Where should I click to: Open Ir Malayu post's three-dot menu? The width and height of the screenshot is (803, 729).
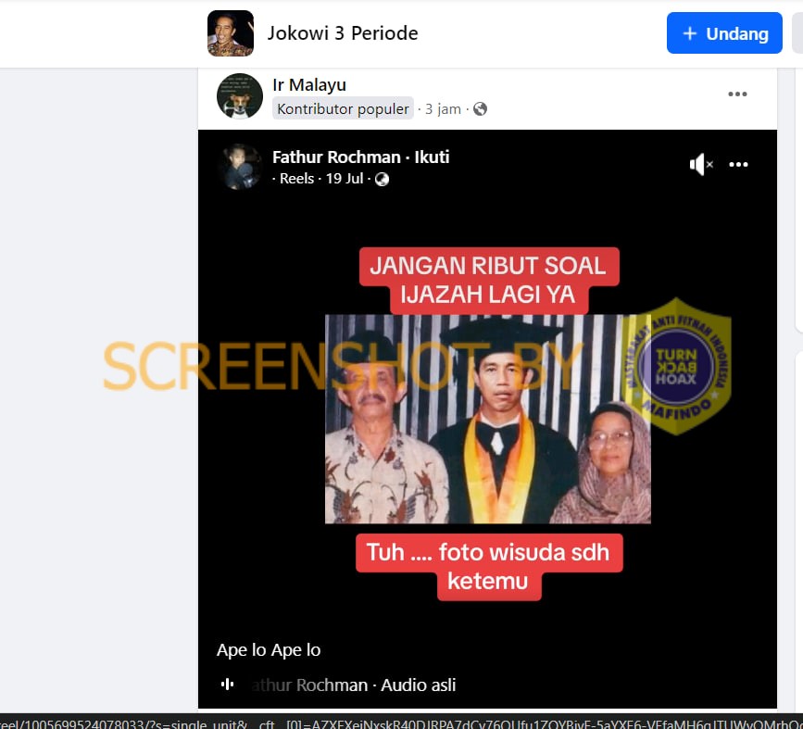click(x=737, y=94)
